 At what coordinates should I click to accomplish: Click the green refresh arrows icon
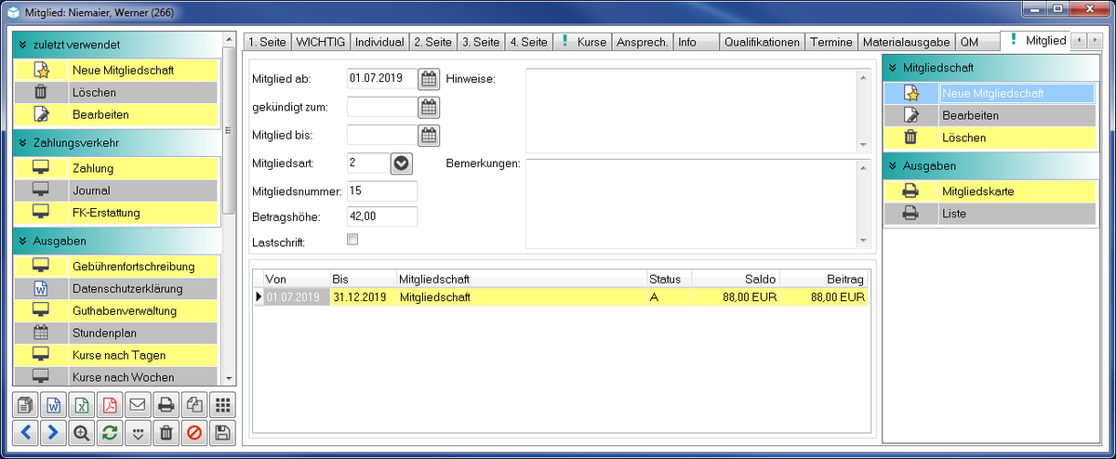[x=110, y=432]
